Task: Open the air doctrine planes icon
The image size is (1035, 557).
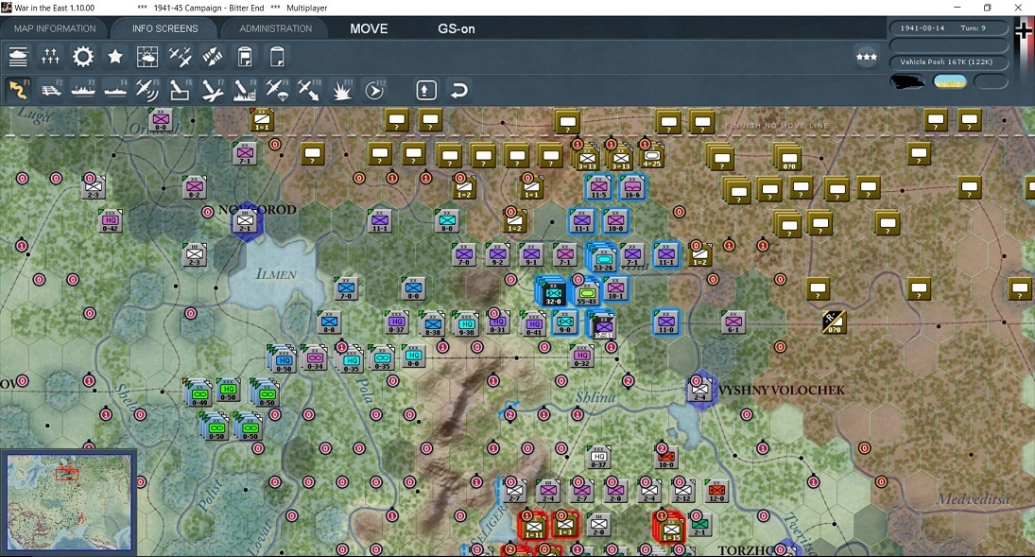Action: (180, 58)
